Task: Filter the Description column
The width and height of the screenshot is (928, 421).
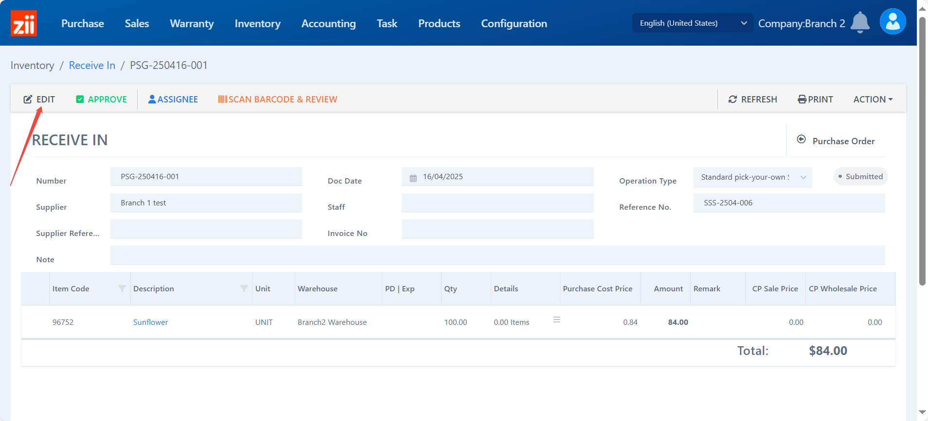Action: click(x=244, y=288)
